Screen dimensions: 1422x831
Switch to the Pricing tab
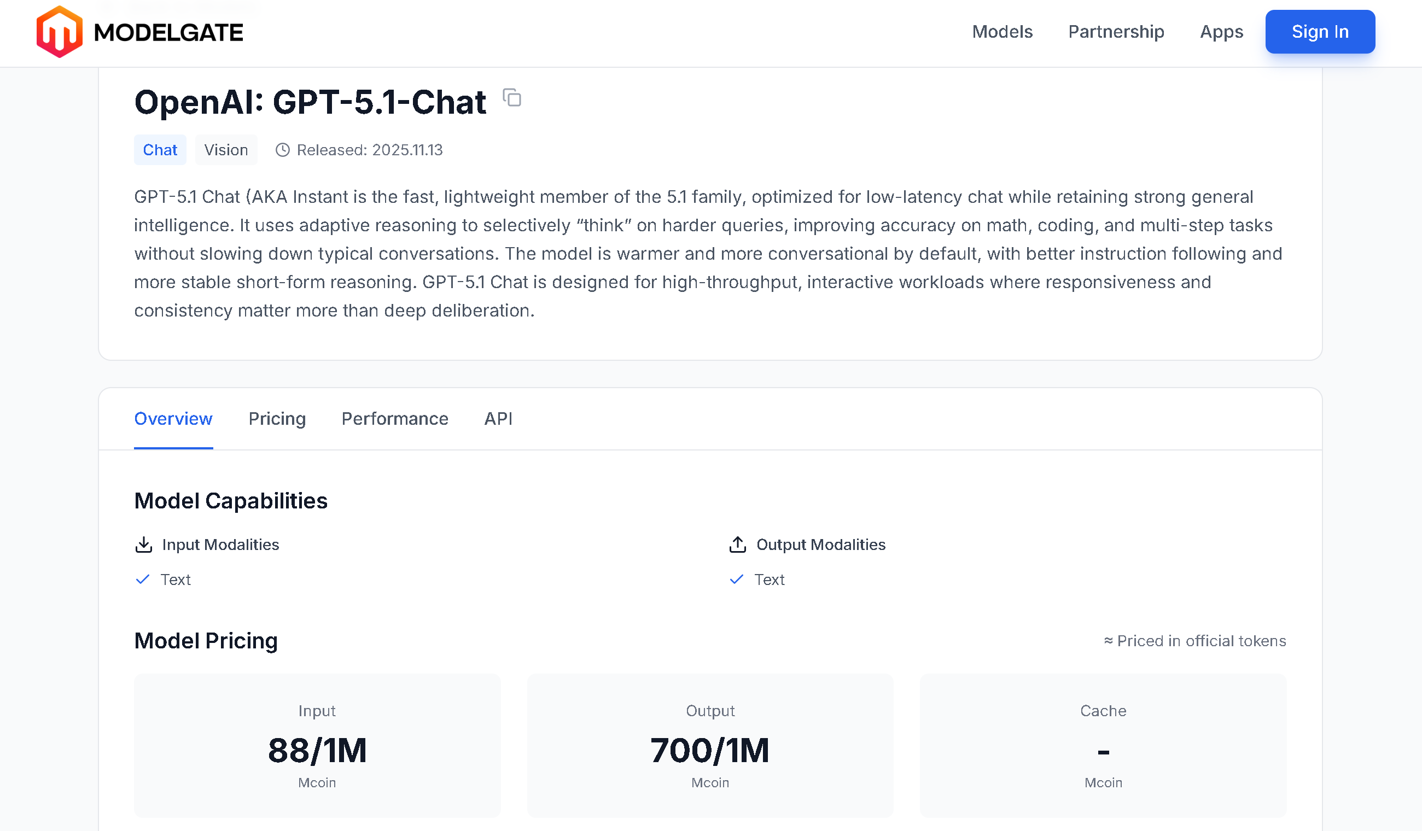point(277,419)
